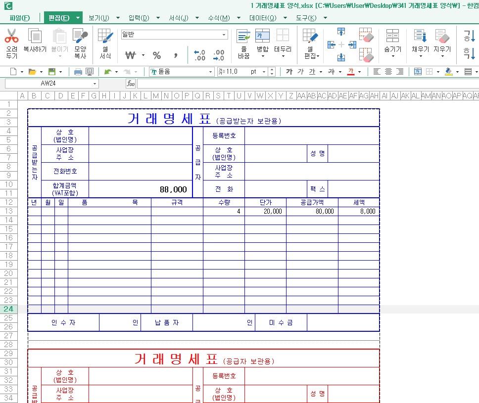Open Cell Format (셀 서식) dialog
The image size is (479, 403).
tap(105, 36)
